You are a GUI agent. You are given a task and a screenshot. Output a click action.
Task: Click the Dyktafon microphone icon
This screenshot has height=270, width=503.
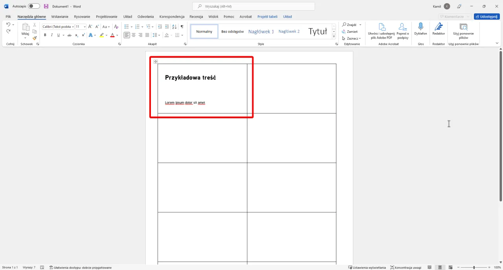[x=420, y=27]
